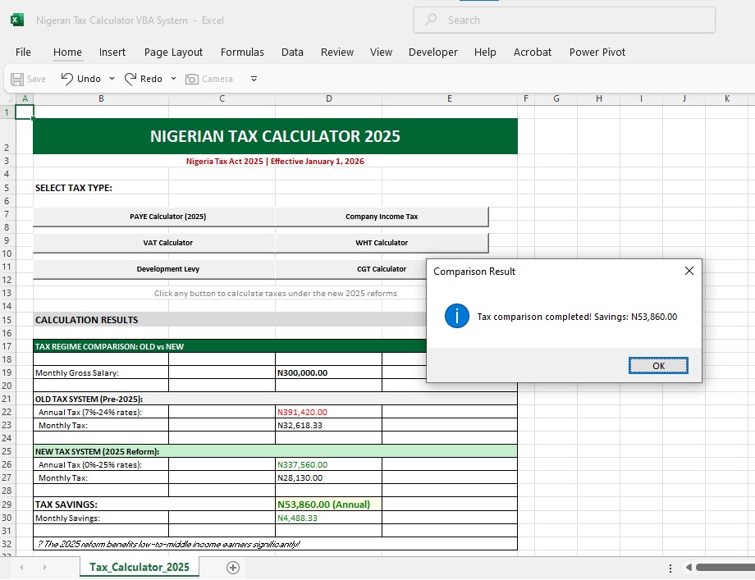Click the Undo arrow icon

point(67,79)
